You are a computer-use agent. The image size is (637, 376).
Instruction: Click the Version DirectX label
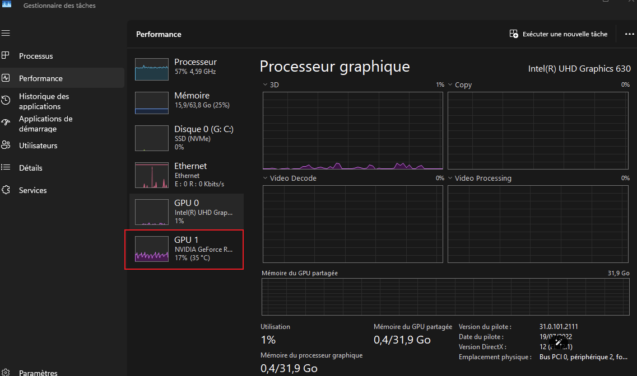(x=482, y=347)
